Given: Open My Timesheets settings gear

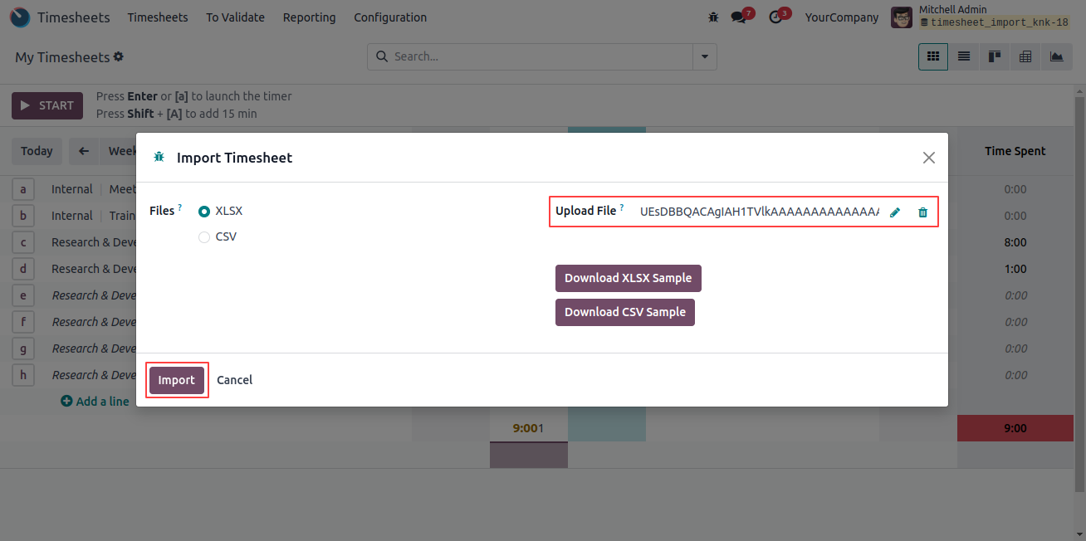Looking at the screenshot, I should [119, 57].
